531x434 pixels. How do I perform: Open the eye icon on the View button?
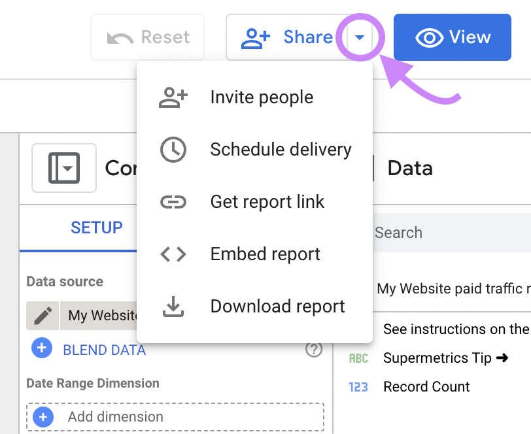[429, 37]
